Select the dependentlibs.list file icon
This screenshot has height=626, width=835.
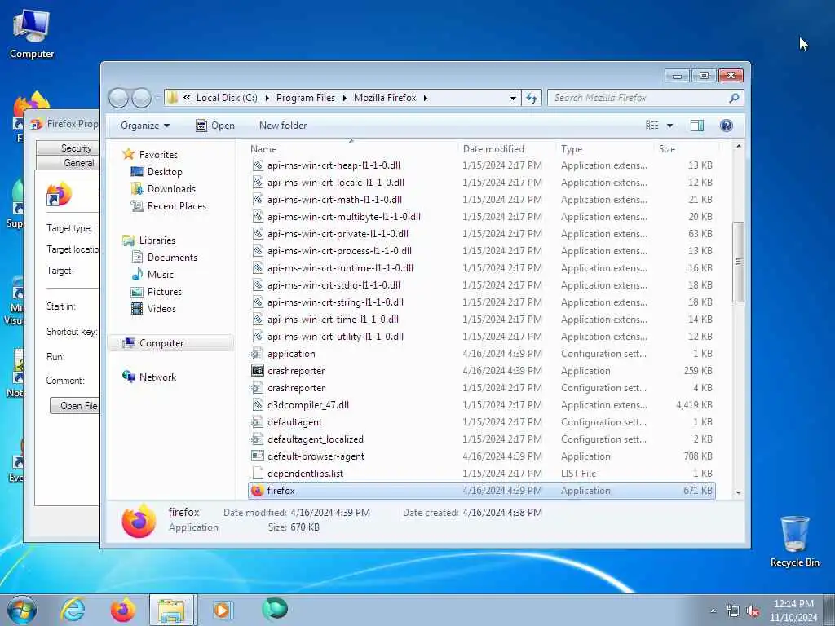257,474
